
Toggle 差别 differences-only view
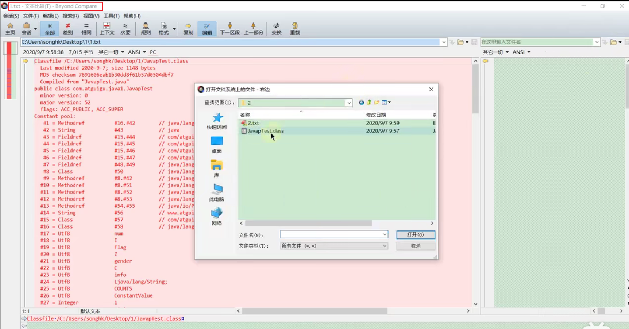68,29
